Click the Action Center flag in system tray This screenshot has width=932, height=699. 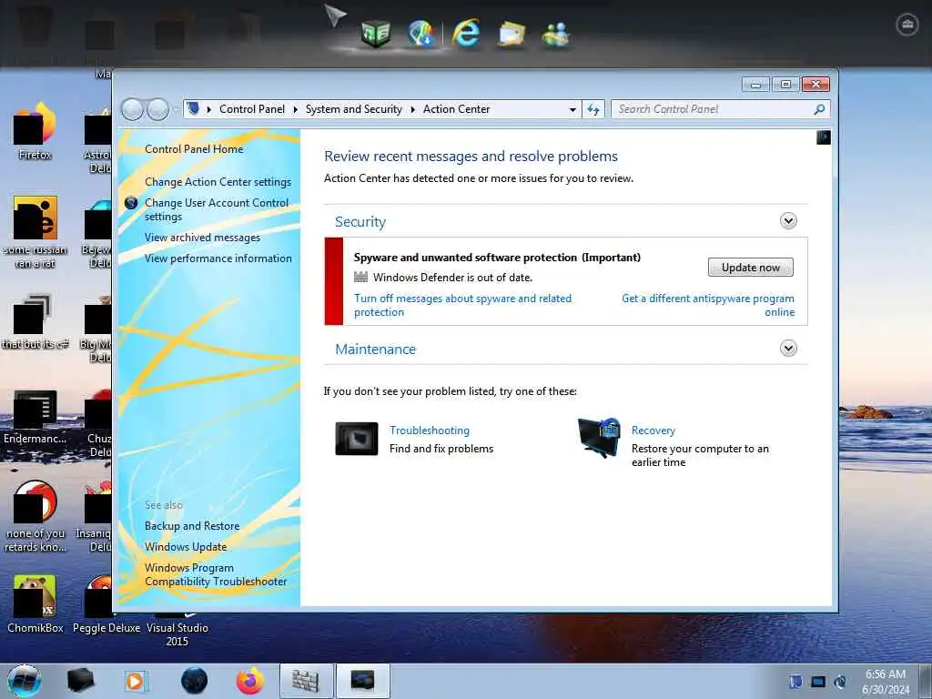tap(795, 682)
